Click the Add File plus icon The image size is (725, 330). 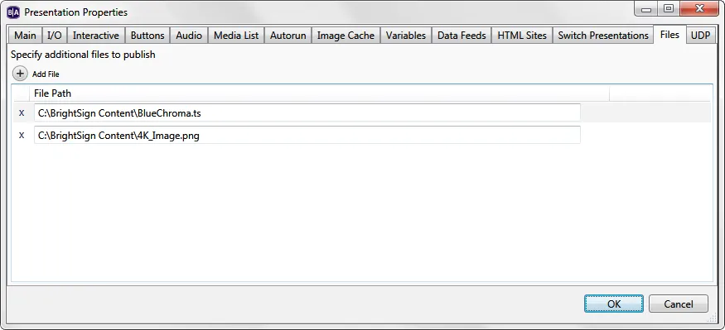[20, 74]
